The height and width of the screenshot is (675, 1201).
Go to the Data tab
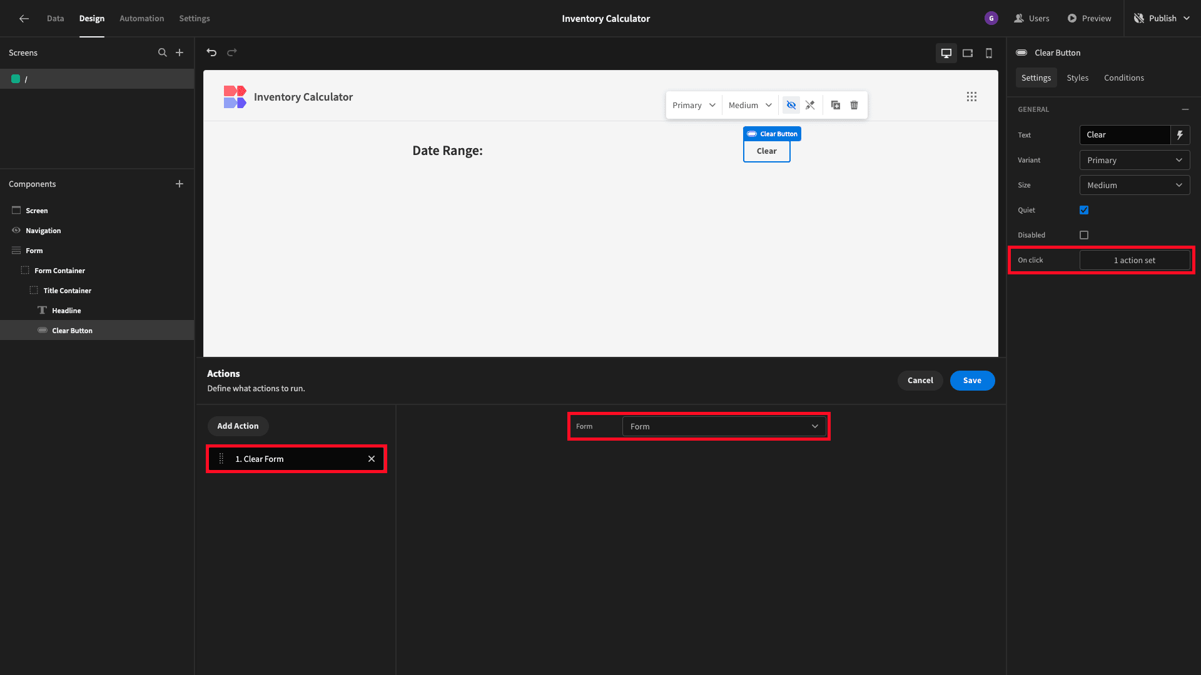pyautogui.click(x=55, y=18)
